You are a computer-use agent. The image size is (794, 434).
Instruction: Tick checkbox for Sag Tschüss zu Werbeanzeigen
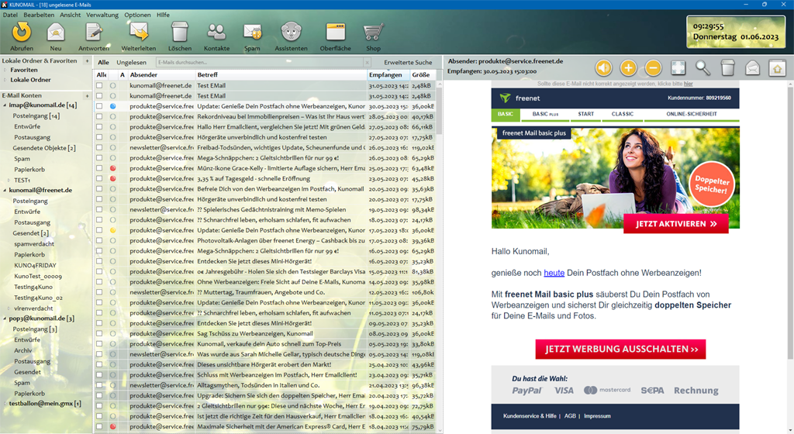pyautogui.click(x=99, y=333)
